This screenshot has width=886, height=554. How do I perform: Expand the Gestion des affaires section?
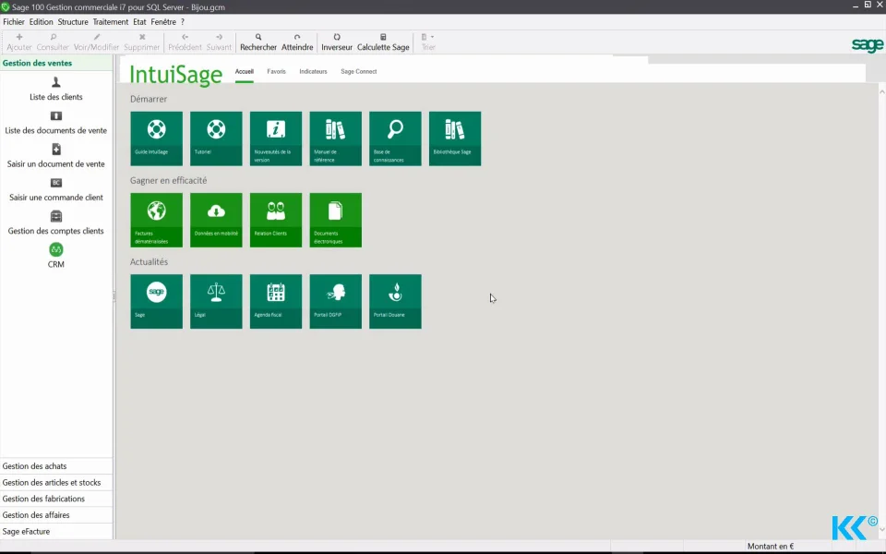[56, 515]
